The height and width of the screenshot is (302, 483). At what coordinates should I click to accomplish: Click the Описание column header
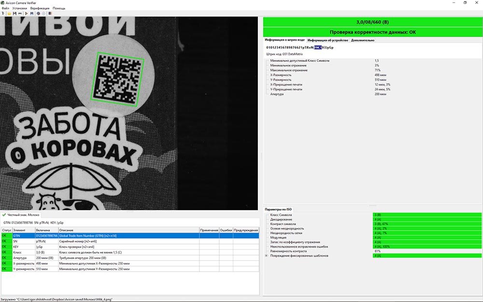129,230
